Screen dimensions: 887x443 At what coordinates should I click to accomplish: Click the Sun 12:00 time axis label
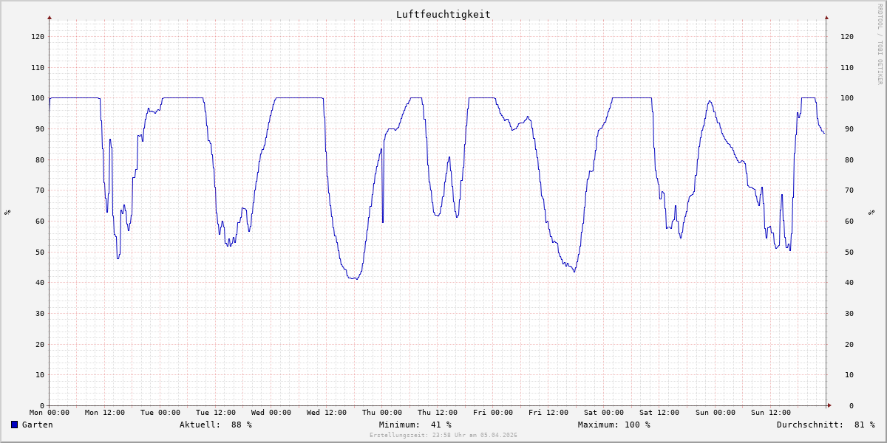pyautogui.click(x=770, y=413)
